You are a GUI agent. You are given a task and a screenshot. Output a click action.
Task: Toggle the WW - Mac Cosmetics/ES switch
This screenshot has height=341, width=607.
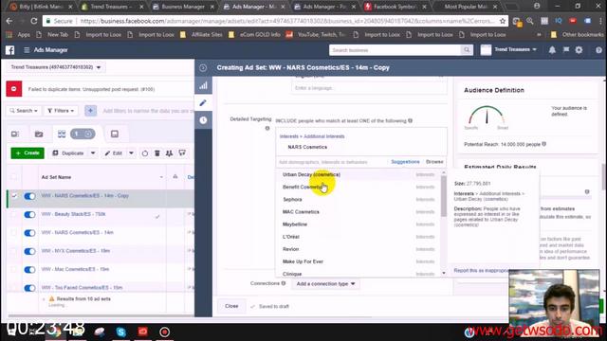coord(29,270)
